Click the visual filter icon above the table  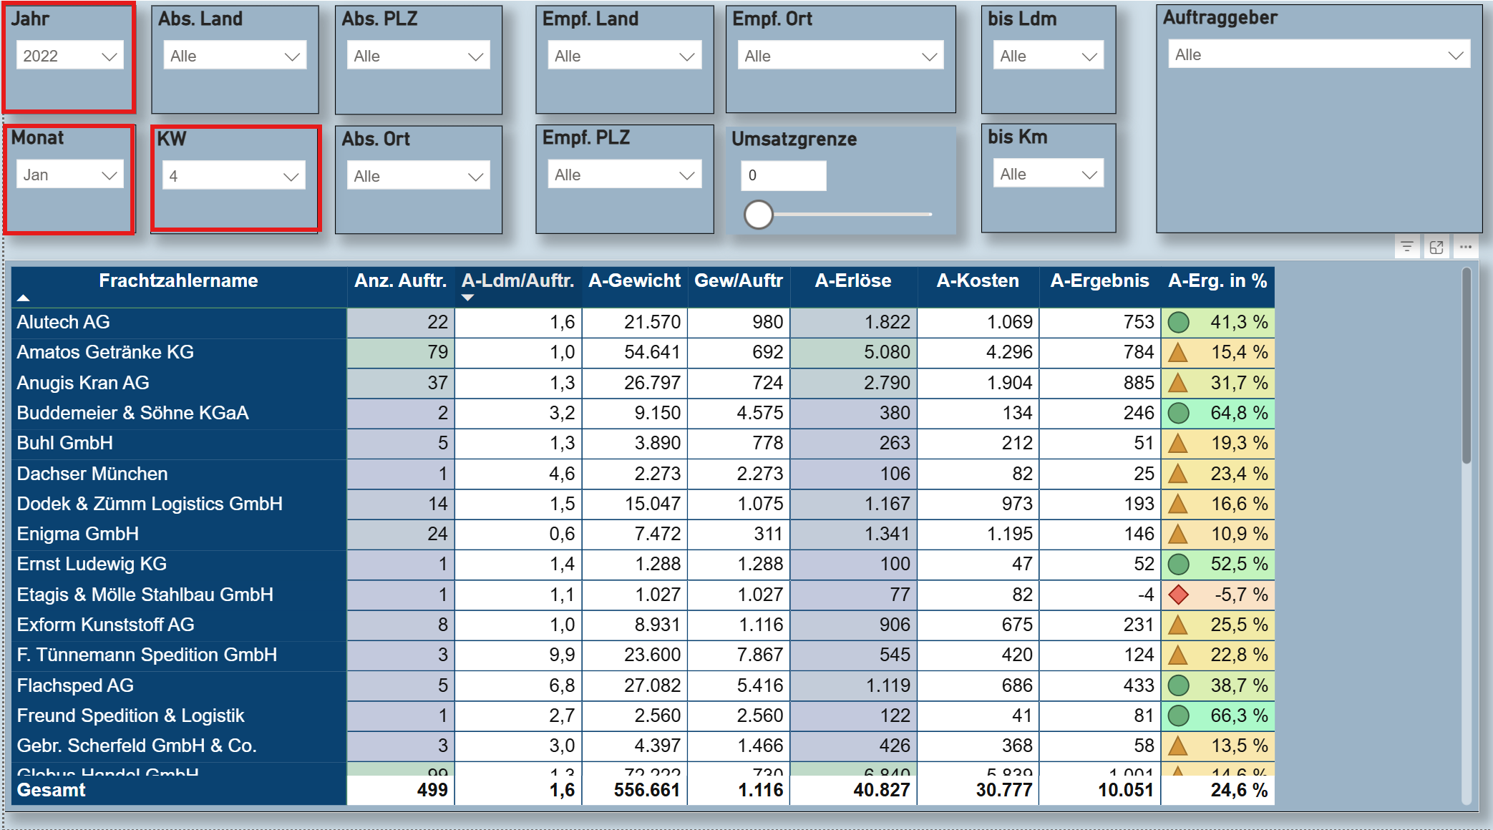(x=1406, y=248)
